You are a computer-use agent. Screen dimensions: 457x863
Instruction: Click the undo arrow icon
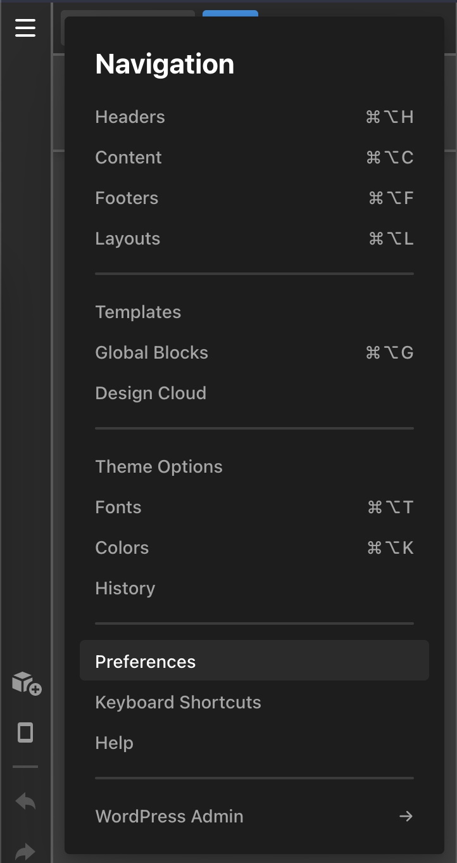25,802
